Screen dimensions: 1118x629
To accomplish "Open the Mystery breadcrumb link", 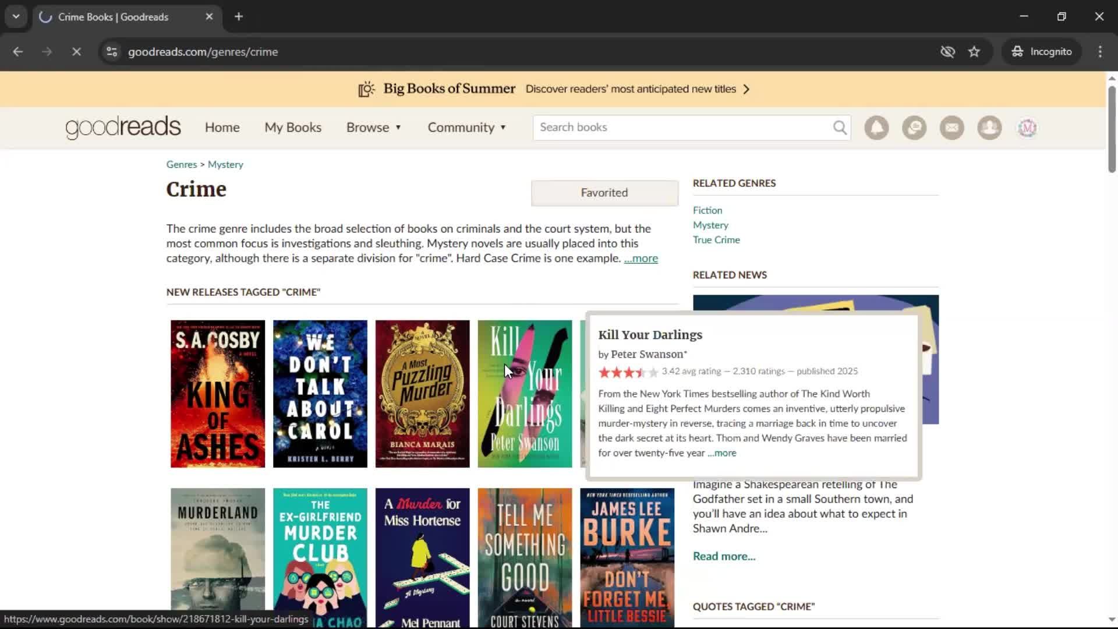I will pyautogui.click(x=225, y=165).
